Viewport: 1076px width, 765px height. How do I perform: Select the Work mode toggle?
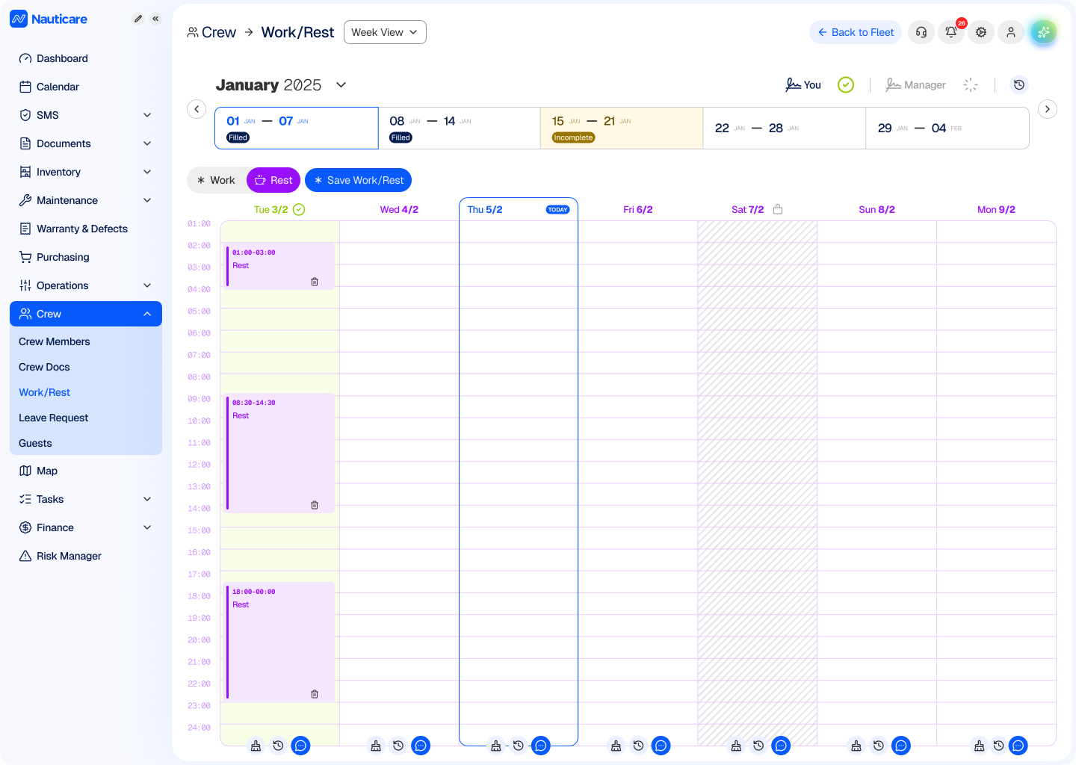216,180
